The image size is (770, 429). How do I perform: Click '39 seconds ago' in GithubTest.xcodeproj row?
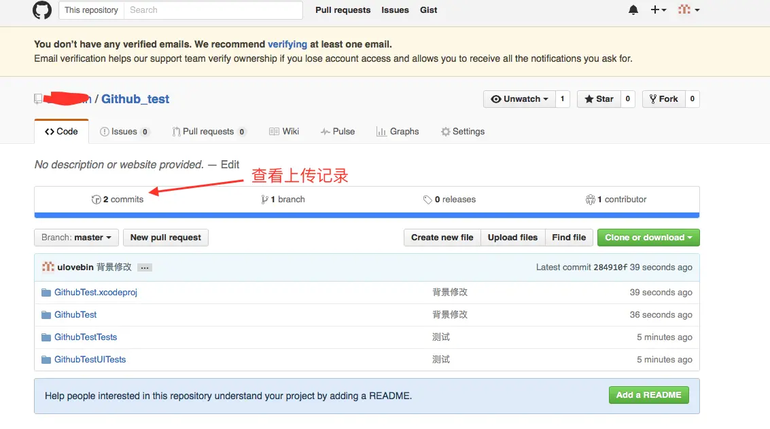pyautogui.click(x=661, y=293)
